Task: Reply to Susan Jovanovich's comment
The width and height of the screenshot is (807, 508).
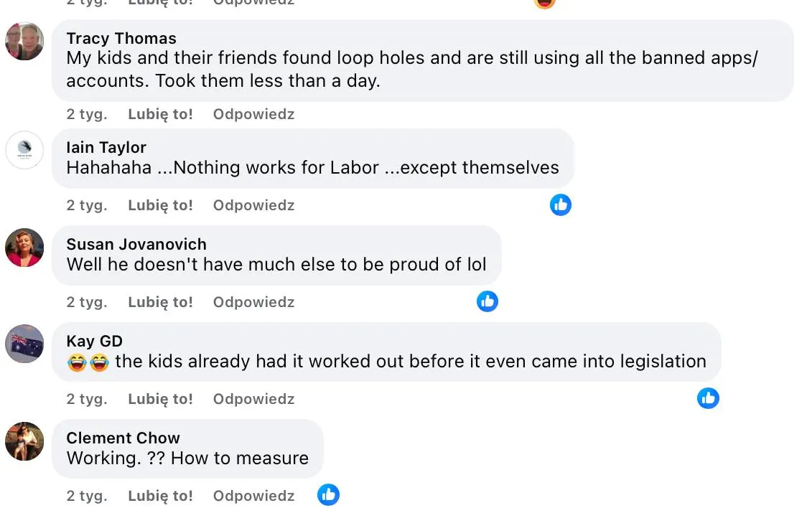Action: (253, 302)
